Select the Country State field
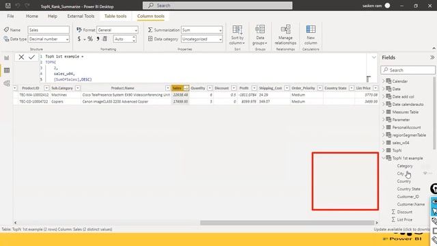This screenshot has height=246, width=437. [x=408, y=189]
